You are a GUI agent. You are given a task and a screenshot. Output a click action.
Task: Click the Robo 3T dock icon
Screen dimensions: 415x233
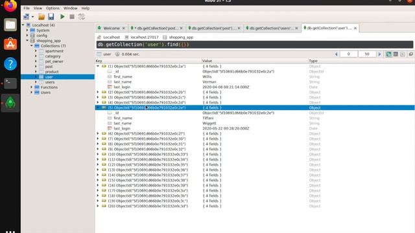point(10,103)
